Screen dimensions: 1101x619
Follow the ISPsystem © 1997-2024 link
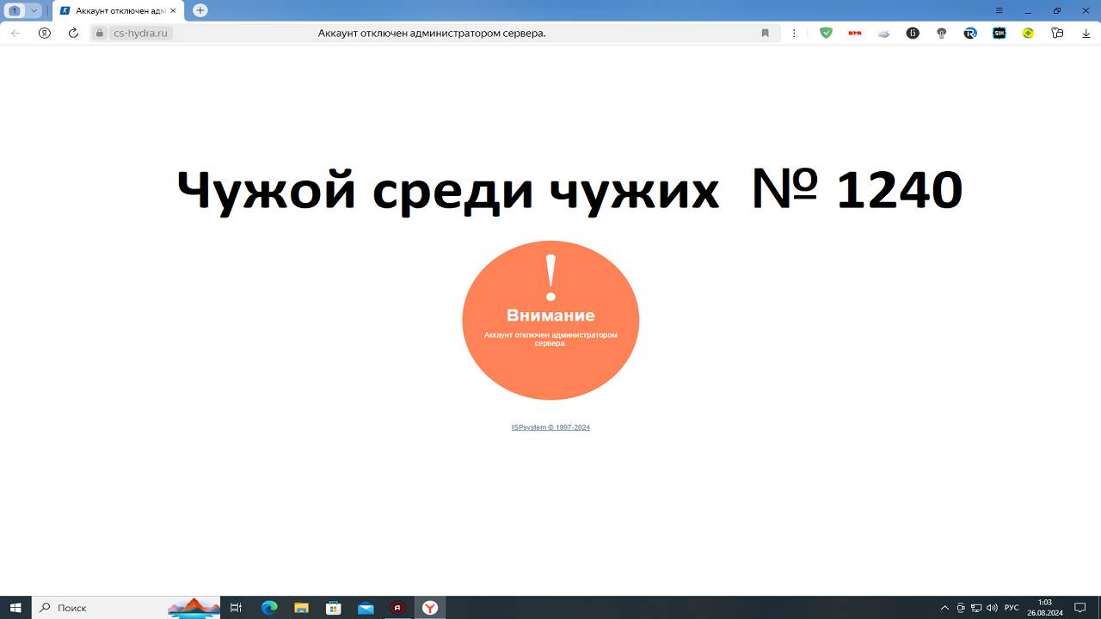[550, 427]
